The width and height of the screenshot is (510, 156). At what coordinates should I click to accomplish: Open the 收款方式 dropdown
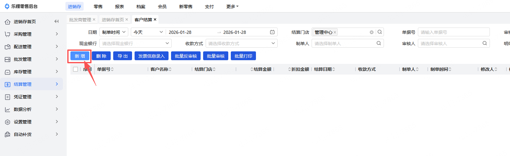[241, 43]
